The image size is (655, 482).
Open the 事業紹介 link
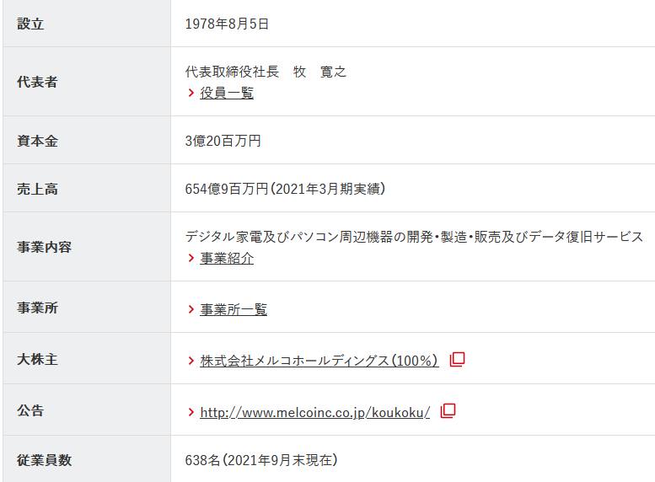coord(227,259)
